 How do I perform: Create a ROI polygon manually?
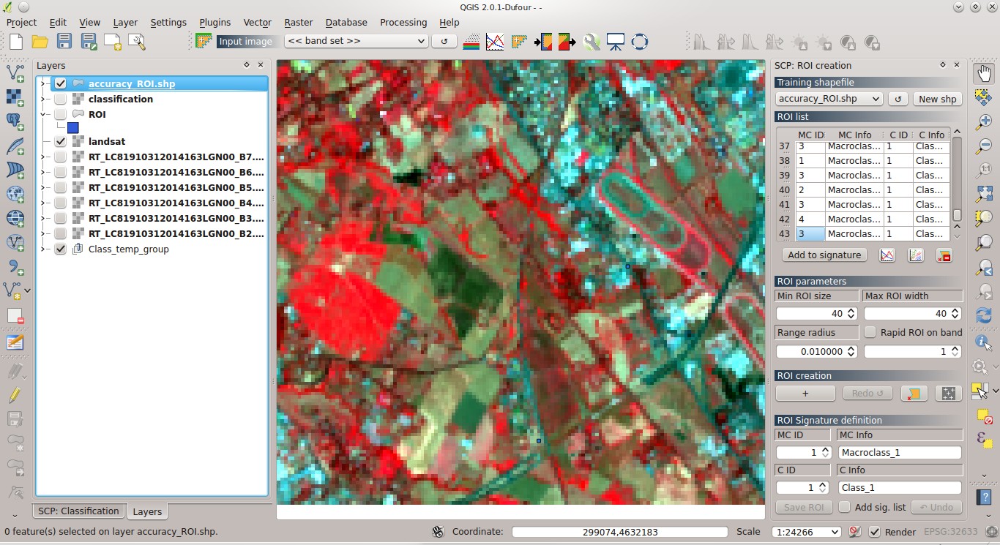point(805,393)
